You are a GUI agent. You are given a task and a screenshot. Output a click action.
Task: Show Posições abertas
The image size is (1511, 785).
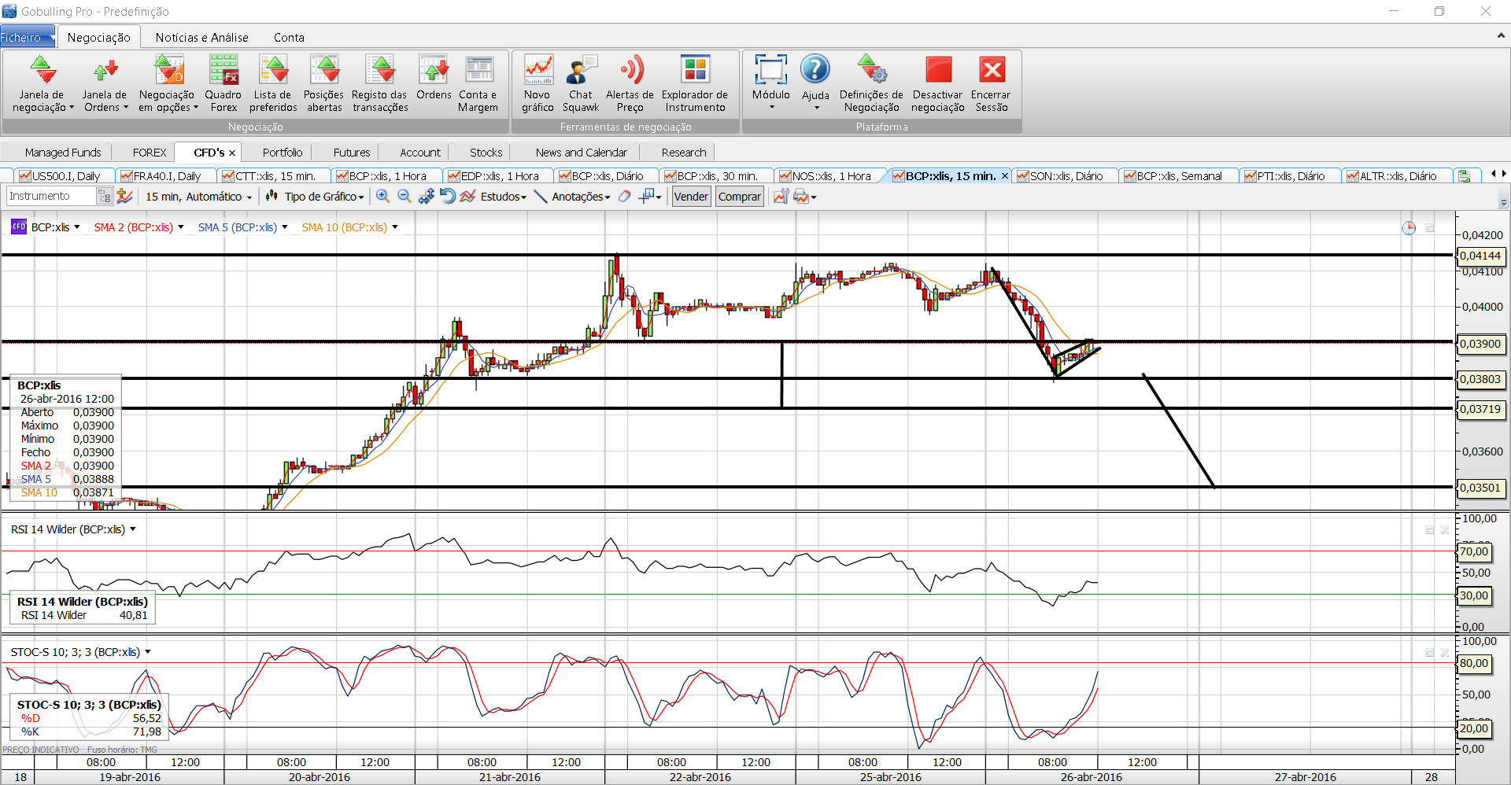324,83
